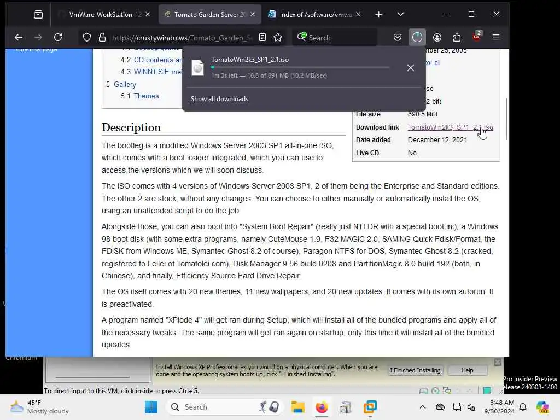Viewport: 560px width, 420px height.
Task: Go back to the previous page
Action: (x=19, y=38)
